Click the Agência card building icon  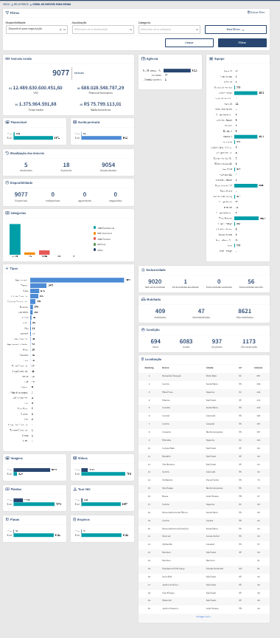click(x=143, y=58)
